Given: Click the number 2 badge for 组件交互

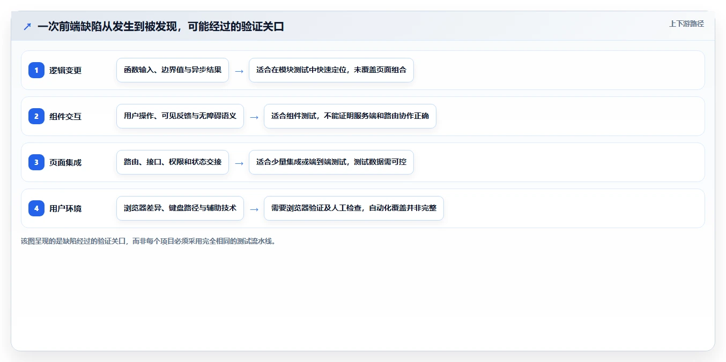Looking at the screenshot, I should pyautogui.click(x=36, y=116).
